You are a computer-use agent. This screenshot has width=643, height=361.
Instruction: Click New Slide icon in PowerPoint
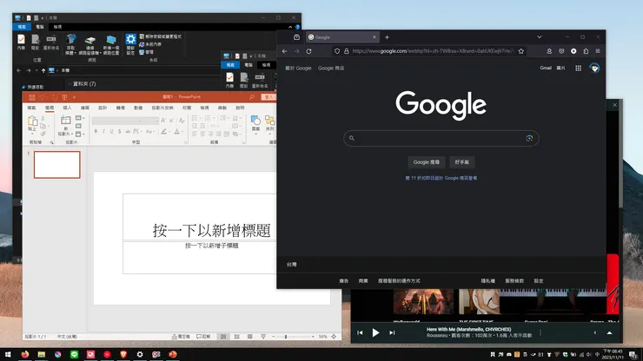pyautogui.click(x=66, y=121)
